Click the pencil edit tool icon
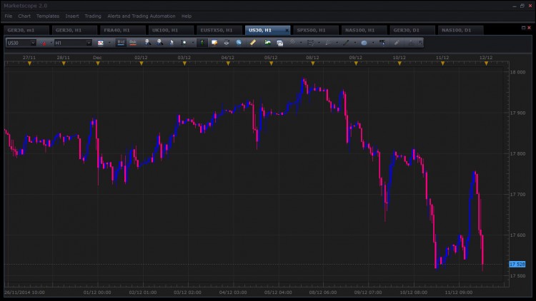The height and width of the screenshot is (301, 536). (397, 43)
